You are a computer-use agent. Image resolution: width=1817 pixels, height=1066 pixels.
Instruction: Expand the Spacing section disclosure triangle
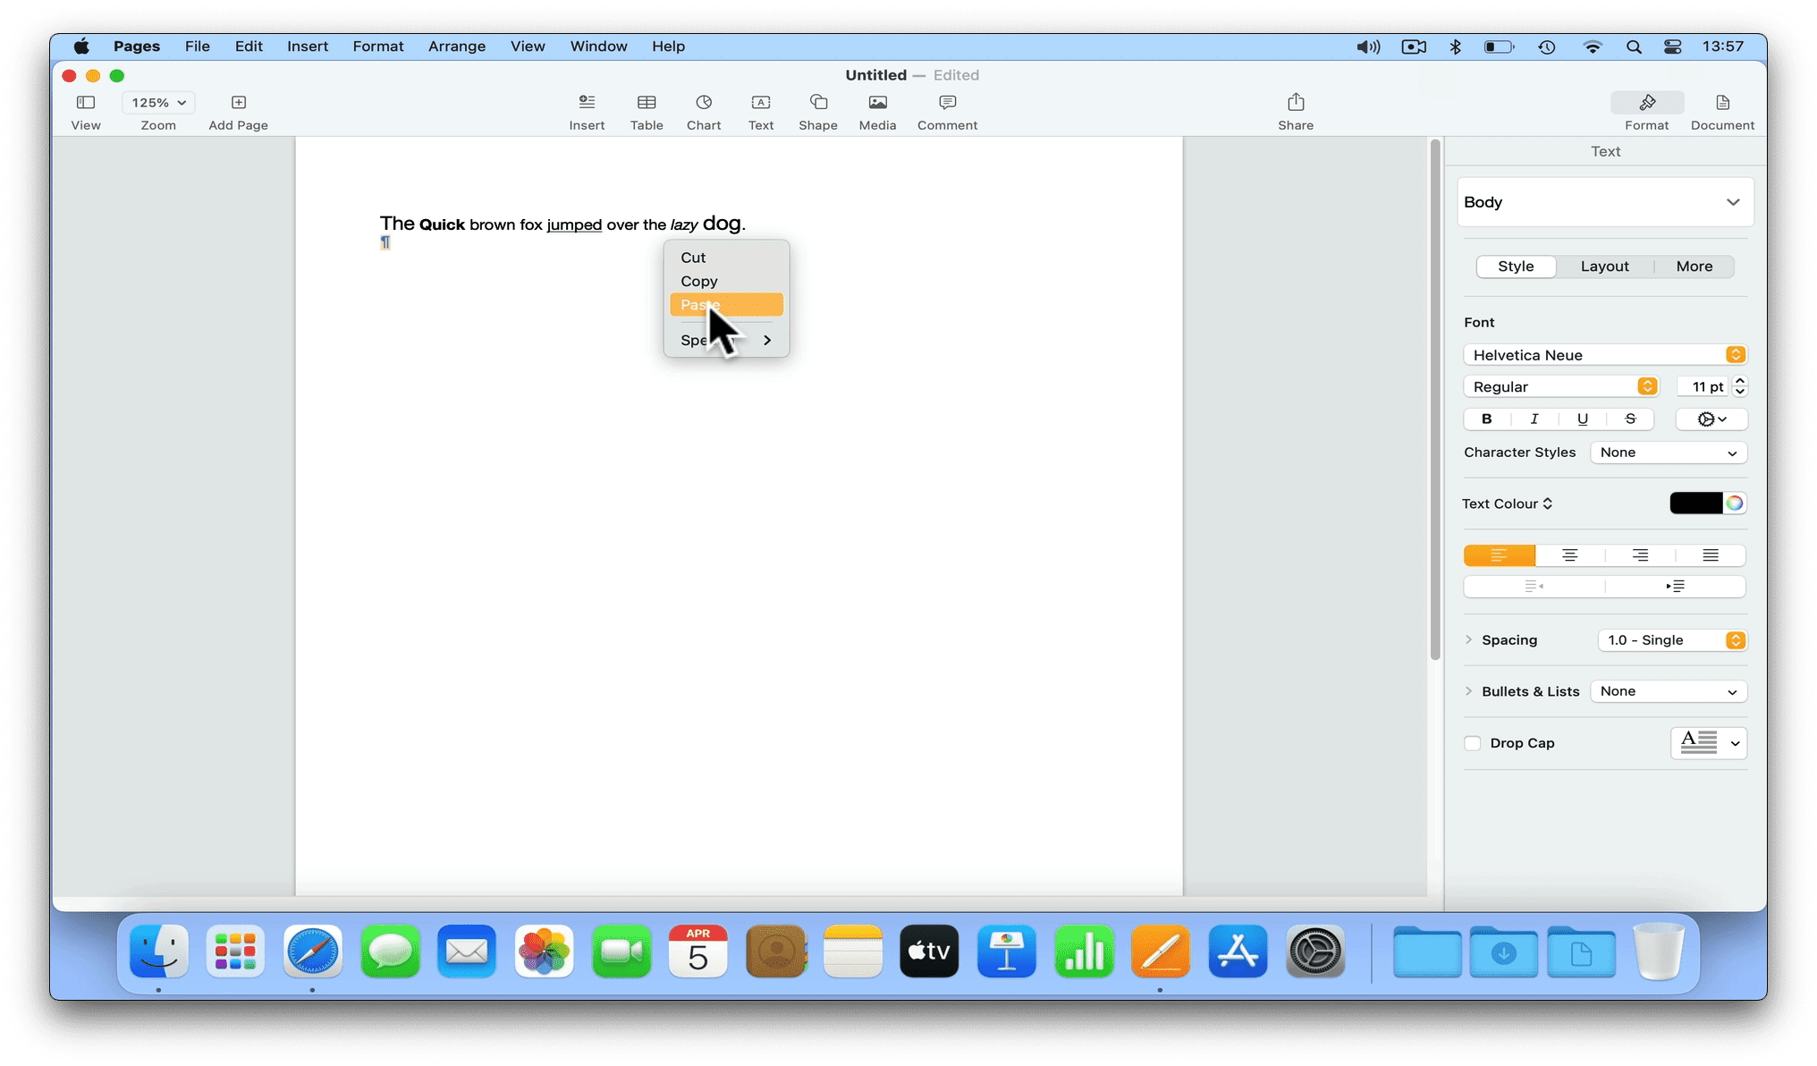(x=1468, y=639)
